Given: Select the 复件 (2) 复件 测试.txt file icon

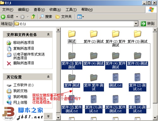Looking at the screenshot, I should [72, 99].
